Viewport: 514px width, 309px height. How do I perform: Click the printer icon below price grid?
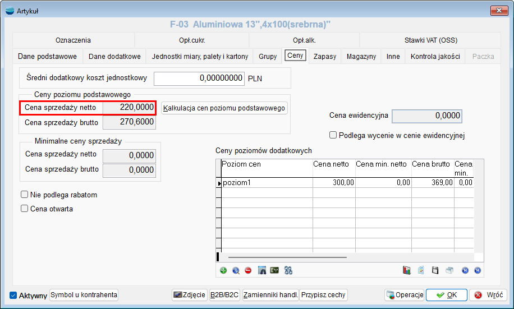(x=449, y=270)
